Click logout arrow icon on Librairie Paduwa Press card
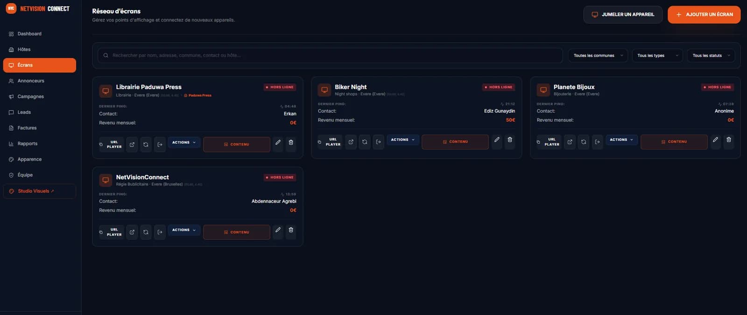This screenshot has width=747, height=315. [160, 144]
